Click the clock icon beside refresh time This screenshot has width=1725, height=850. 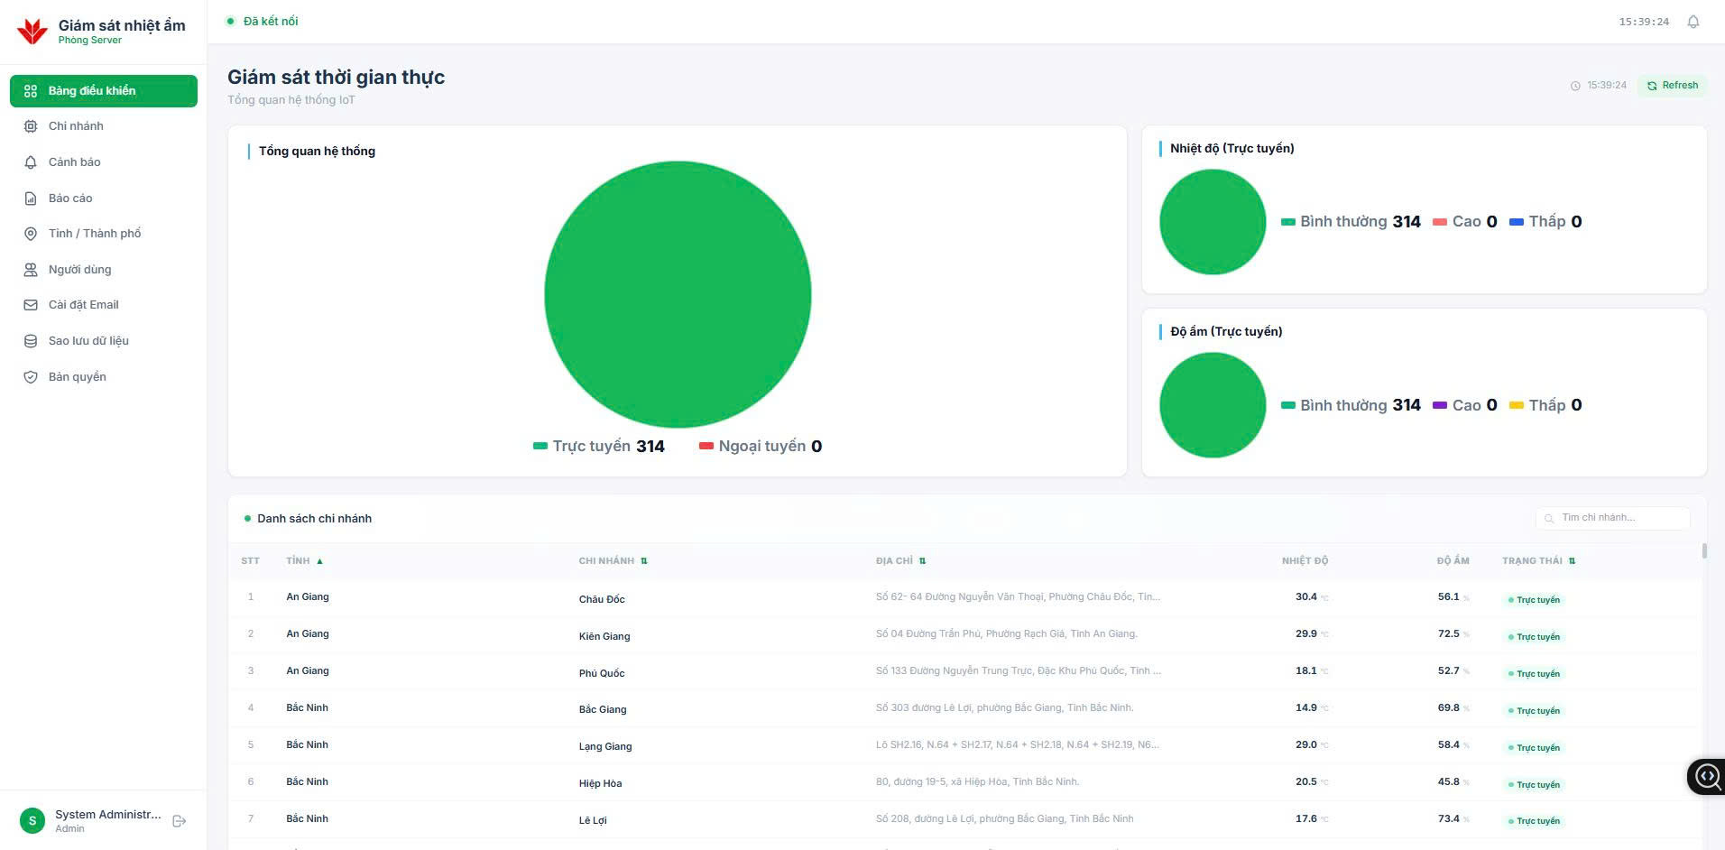1575,86
